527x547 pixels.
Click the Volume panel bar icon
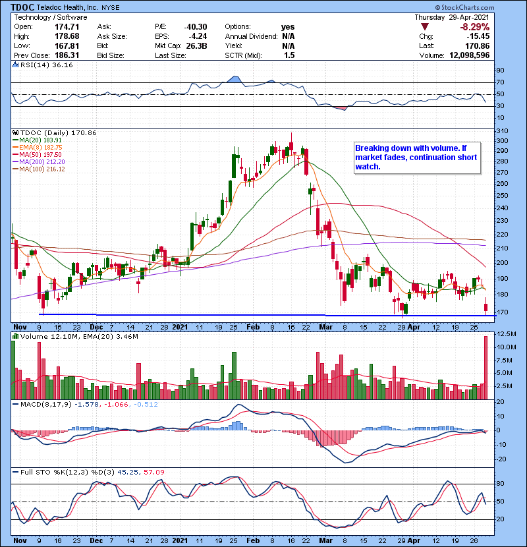[15, 336]
